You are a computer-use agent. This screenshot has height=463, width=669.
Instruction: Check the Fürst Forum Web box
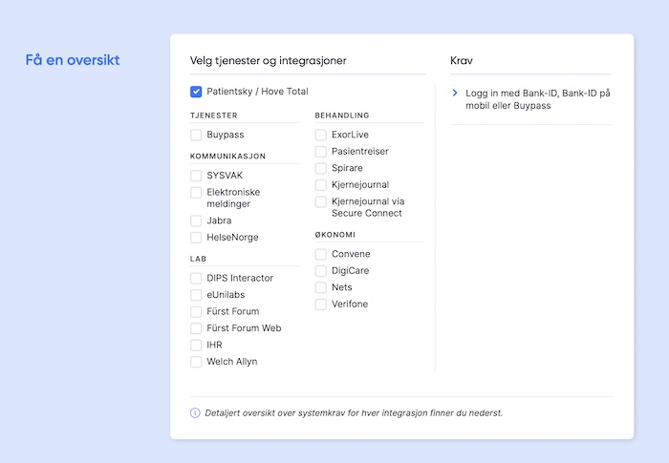tap(196, 328)
